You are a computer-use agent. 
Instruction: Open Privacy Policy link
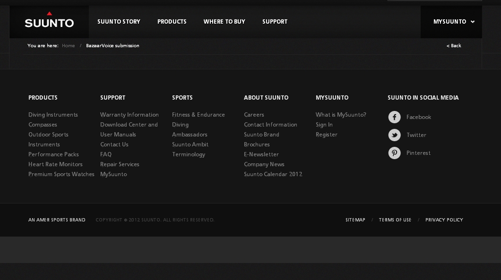[x=444, y=220]
